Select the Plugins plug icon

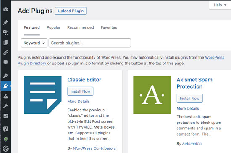tap(6, 86)
